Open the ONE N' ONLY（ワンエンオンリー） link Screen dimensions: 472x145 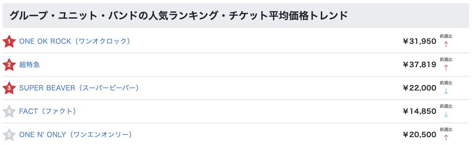click(76, 135)
